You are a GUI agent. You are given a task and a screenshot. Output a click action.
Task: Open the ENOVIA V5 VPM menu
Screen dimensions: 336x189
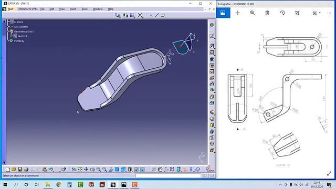click(x=28, y=9)
